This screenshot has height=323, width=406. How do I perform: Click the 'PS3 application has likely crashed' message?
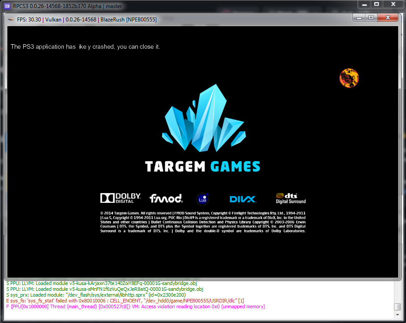click(x=86, y=46)
